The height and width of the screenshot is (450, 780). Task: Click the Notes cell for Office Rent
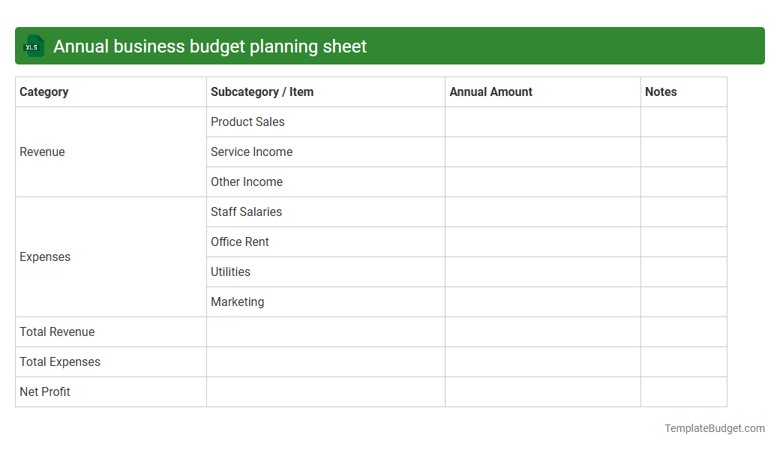683,241
